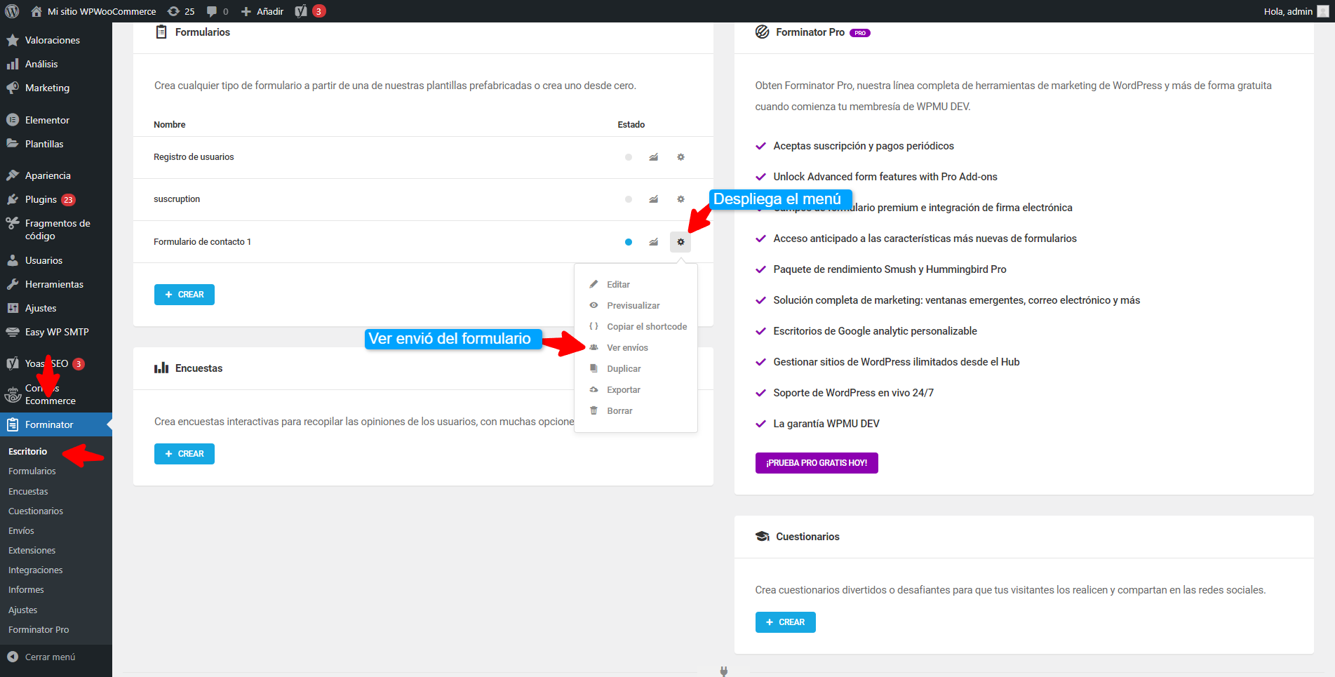Open Forminator Ajustes submenu

pyautogui.click(x=23, y=610)
